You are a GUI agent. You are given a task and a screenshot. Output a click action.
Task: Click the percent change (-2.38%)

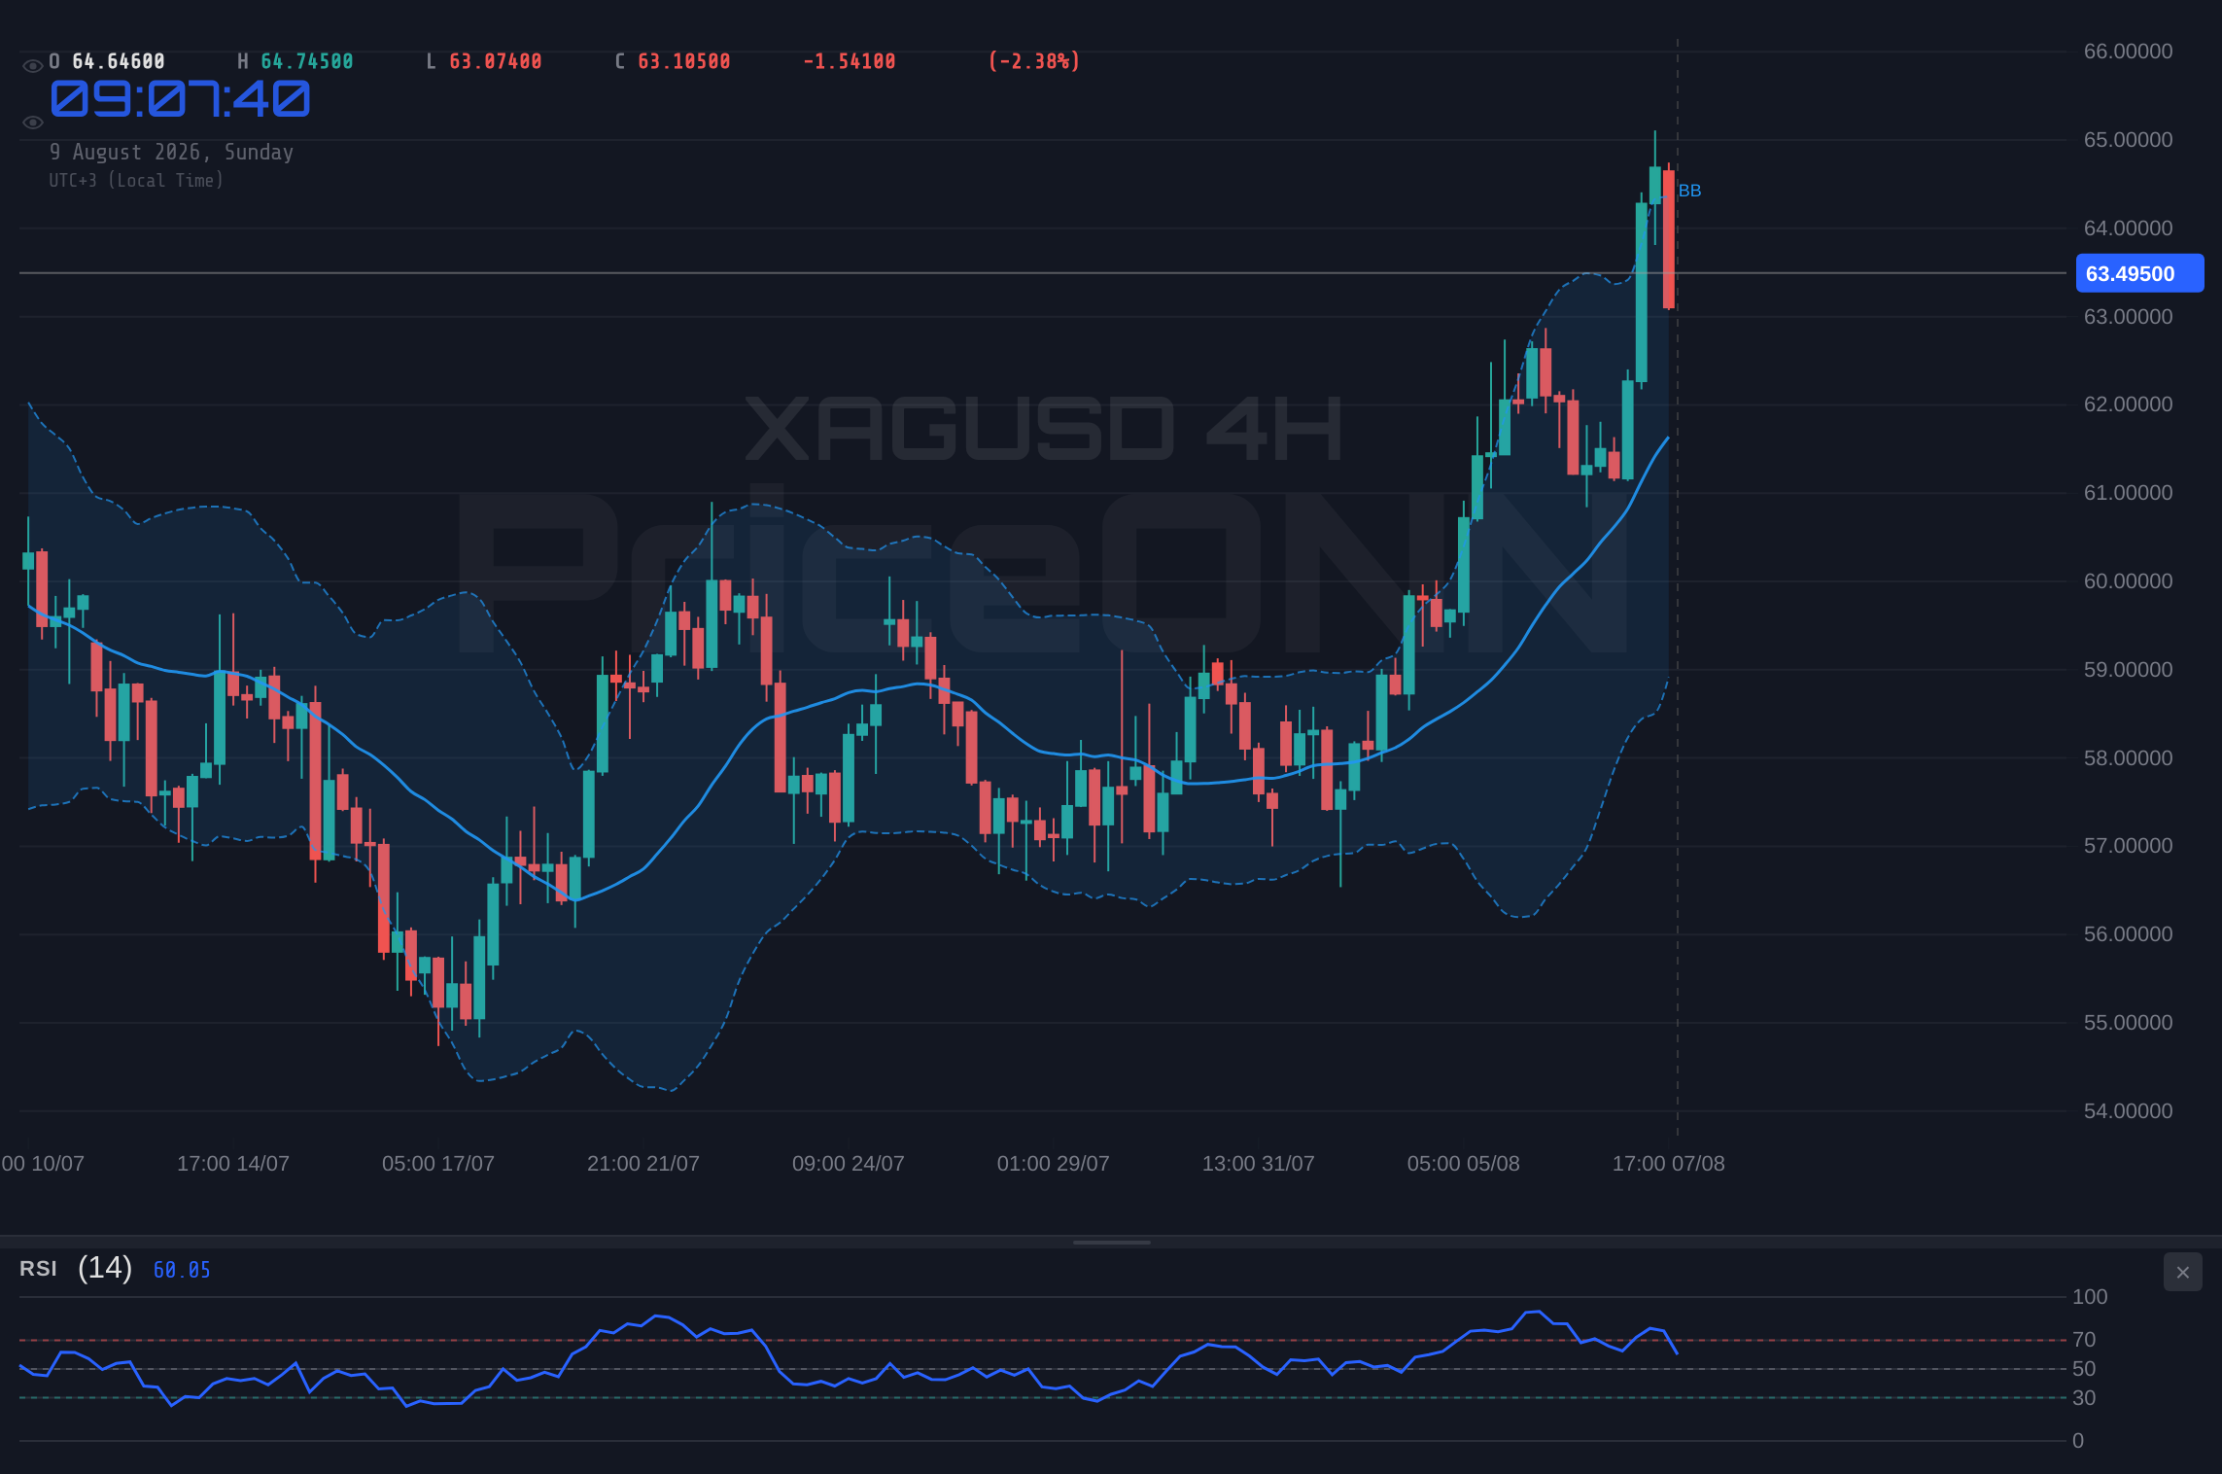tap(1034, 61)
